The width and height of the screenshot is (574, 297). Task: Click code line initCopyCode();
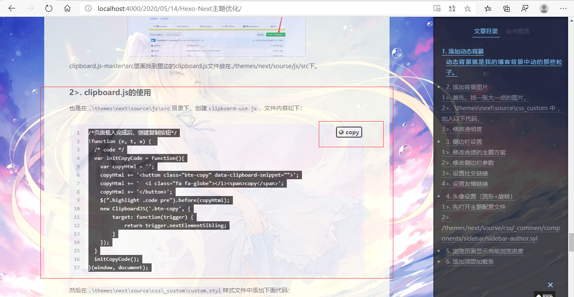(x=117, y=259)
